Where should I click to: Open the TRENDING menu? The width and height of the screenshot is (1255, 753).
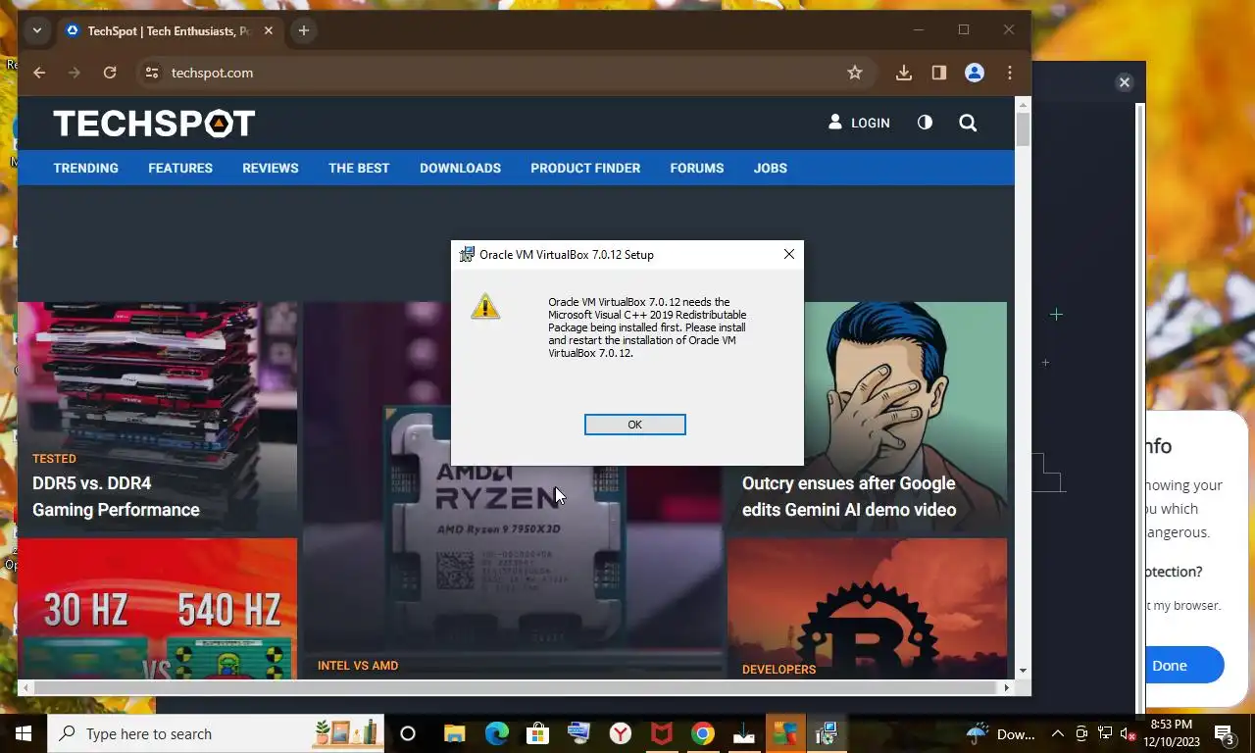[x=86, y=168]
